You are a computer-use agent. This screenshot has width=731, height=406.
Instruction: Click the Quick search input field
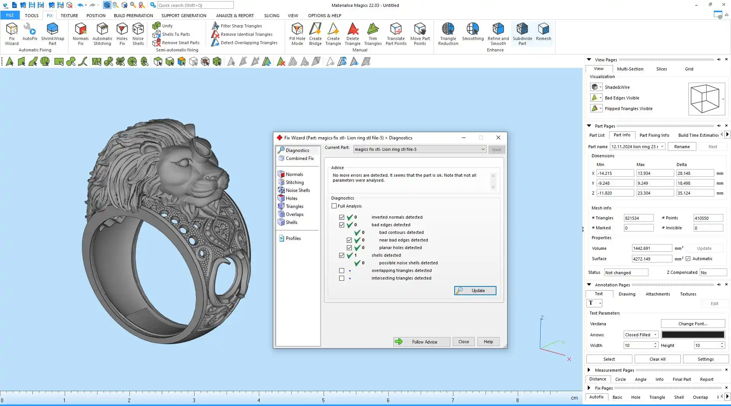tap(195, 5)
